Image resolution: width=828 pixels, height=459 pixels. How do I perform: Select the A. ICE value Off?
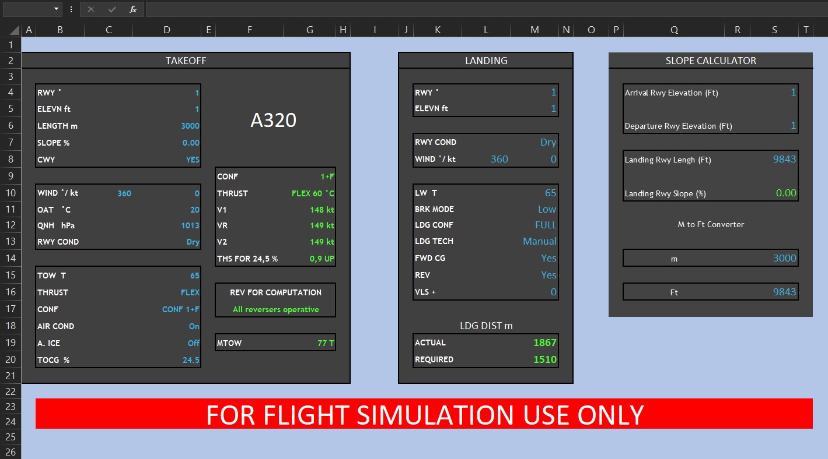pos(194,343)
